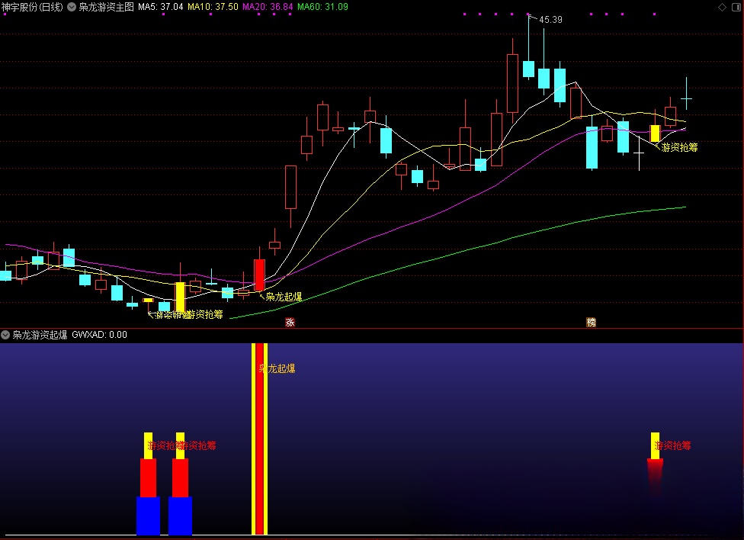
Task: Click the 榜 marker icon on the timeline
Action: pos(591,323)
